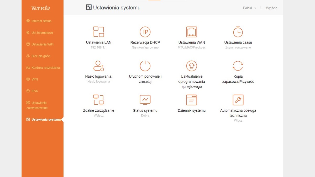Click the Hasło logowania. label

pyautogui.click(x=99, y=77)
